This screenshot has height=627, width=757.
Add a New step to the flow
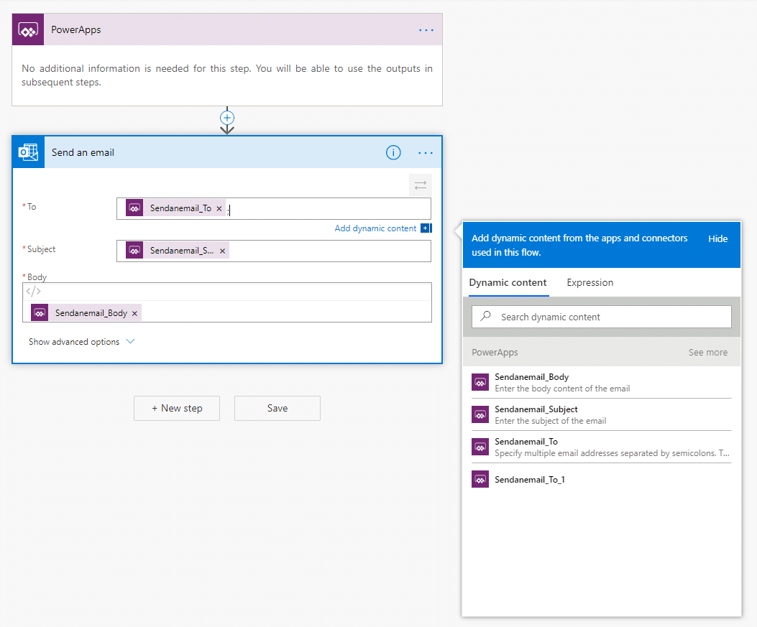(177, 408)
